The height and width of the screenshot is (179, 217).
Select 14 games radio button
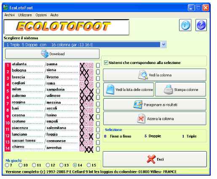75,165
